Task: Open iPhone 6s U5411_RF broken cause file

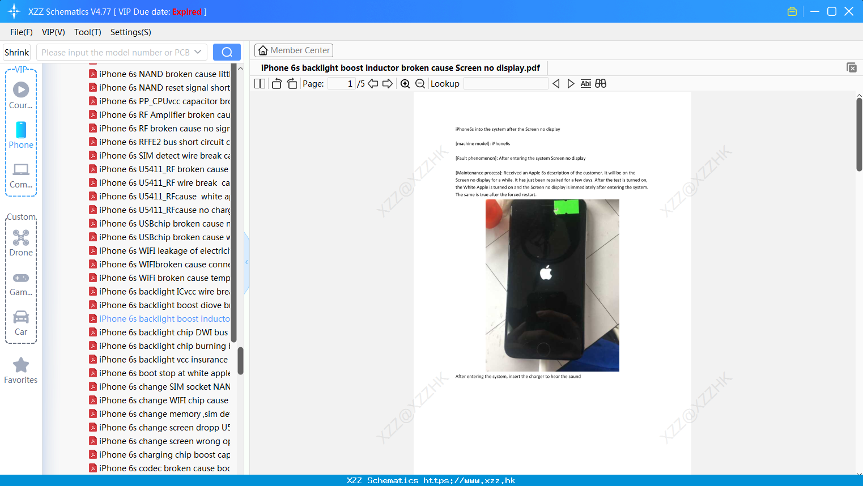Action: pyautogui.click(x=160, y=169)
